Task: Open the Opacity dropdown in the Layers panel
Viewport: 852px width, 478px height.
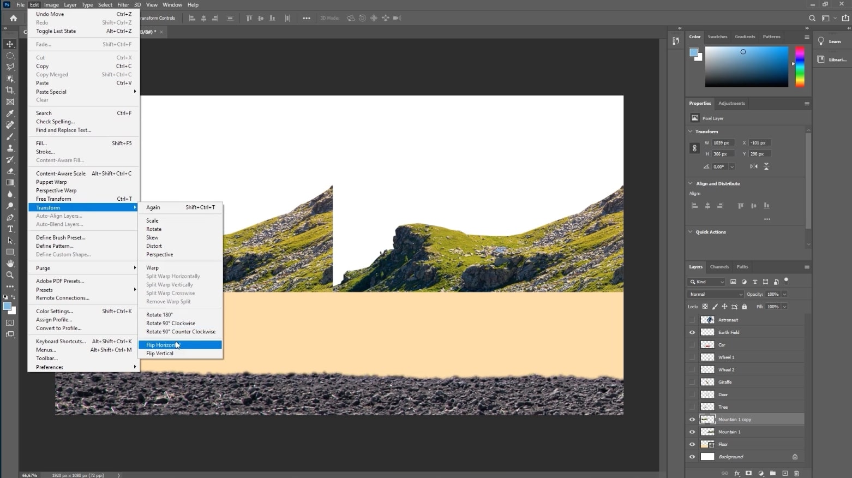Action: click(x=784, y=294)
